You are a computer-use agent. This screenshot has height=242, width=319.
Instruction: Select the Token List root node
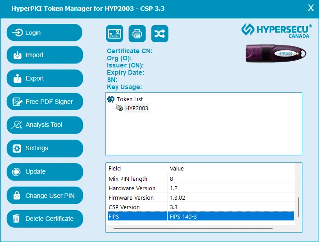click(x=130, y=99)
